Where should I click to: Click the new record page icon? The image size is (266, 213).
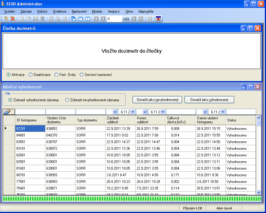[22, 19]
